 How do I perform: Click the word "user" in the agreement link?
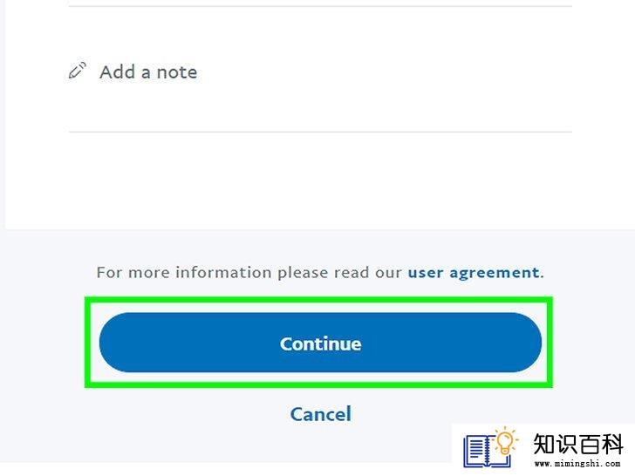click(426, 273)
